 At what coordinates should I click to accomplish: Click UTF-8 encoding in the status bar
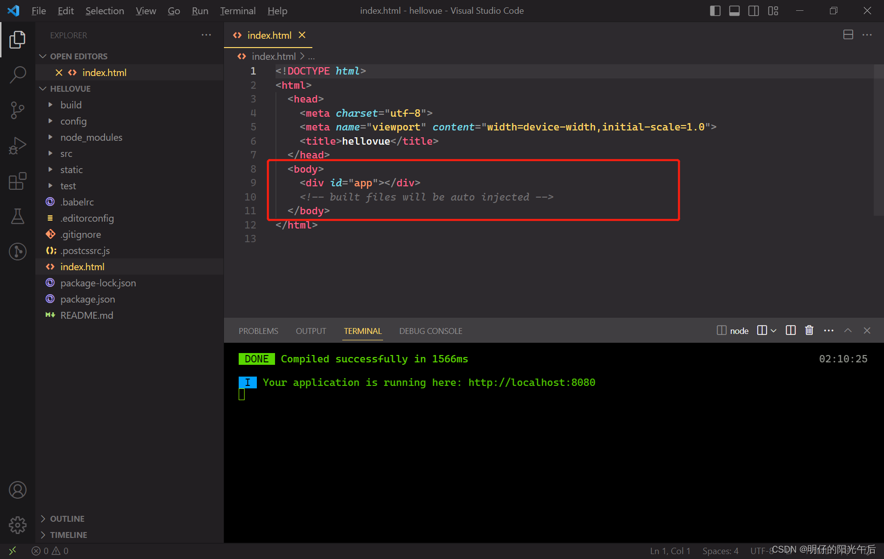(x=761, y=550)
